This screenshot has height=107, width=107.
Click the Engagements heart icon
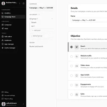click(77, 85)
